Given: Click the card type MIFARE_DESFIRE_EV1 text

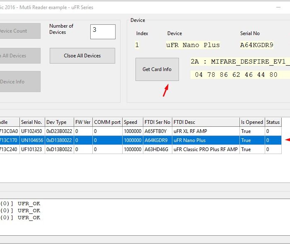Looking at the screenshot, I should (x=240, y=62).
